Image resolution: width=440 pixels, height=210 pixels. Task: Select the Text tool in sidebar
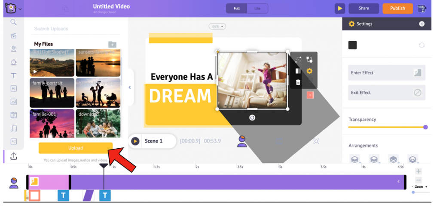tap(14, 75)
